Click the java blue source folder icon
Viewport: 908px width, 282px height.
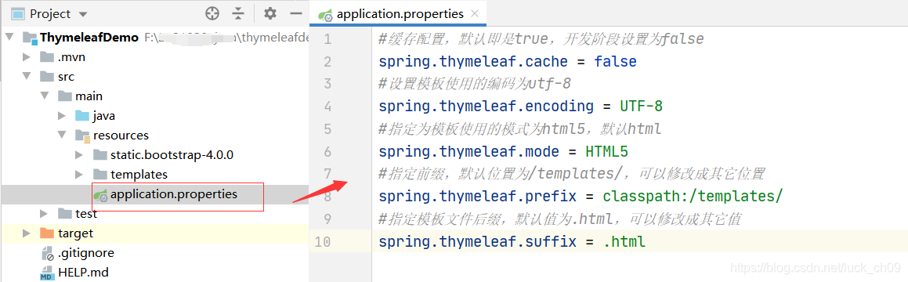82,116
